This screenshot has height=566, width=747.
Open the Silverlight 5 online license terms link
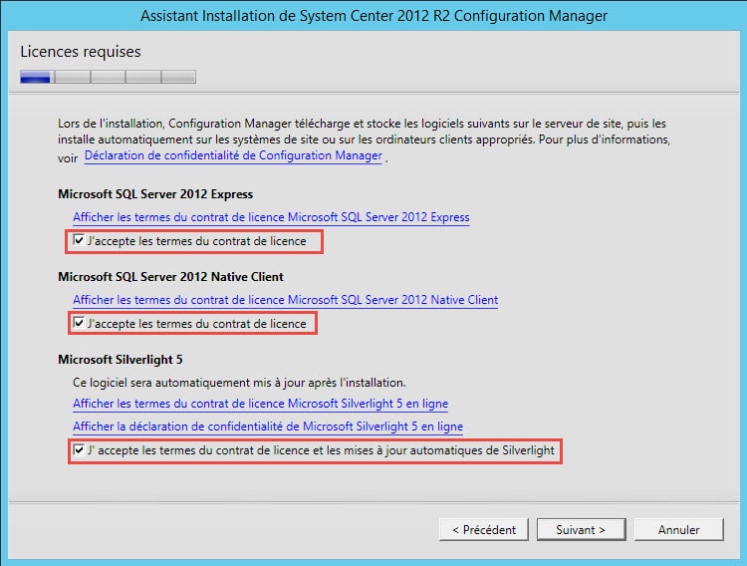260,404
